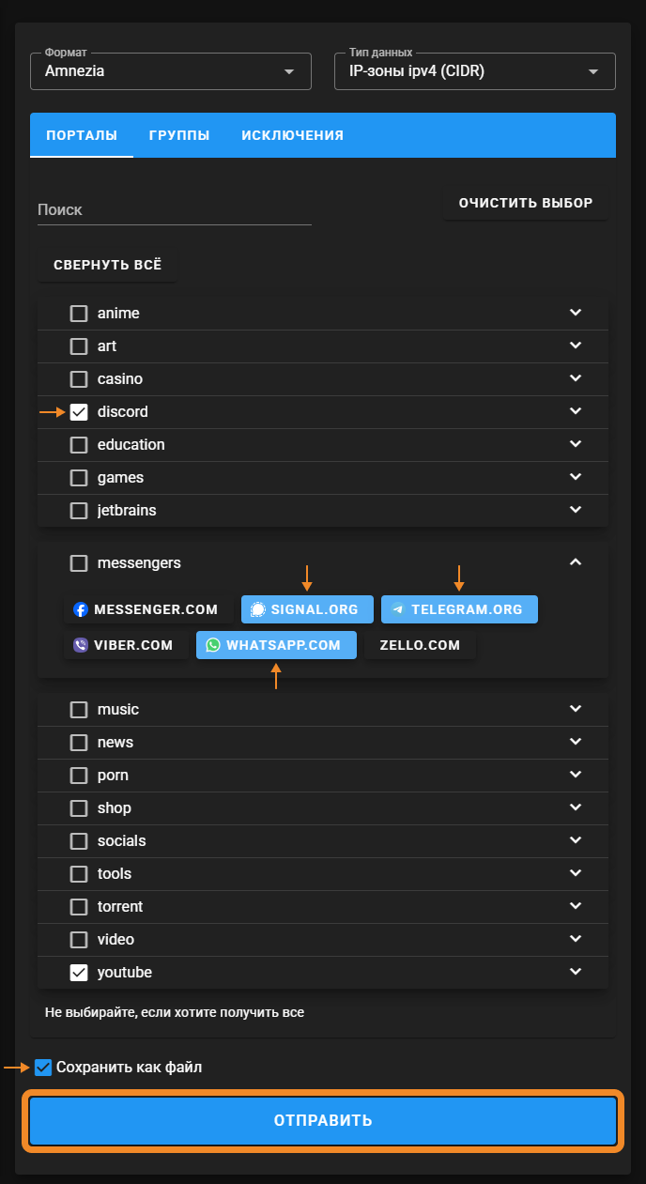Uncheck the discord checkbox

pyautogui.click(x=79, y=412)
